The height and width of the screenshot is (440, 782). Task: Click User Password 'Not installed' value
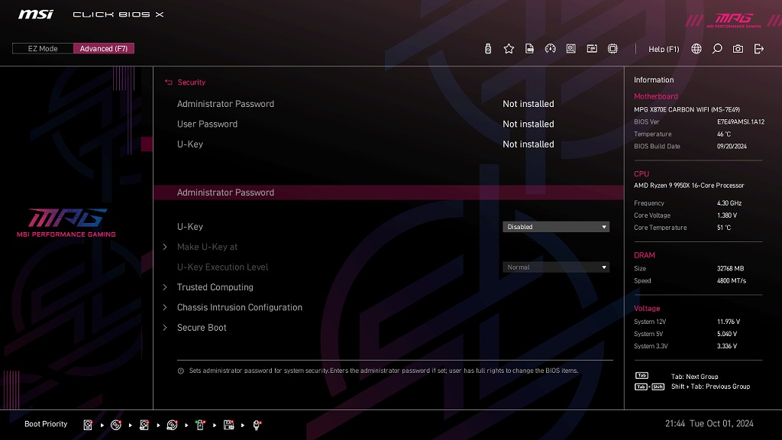pos(528,125)
